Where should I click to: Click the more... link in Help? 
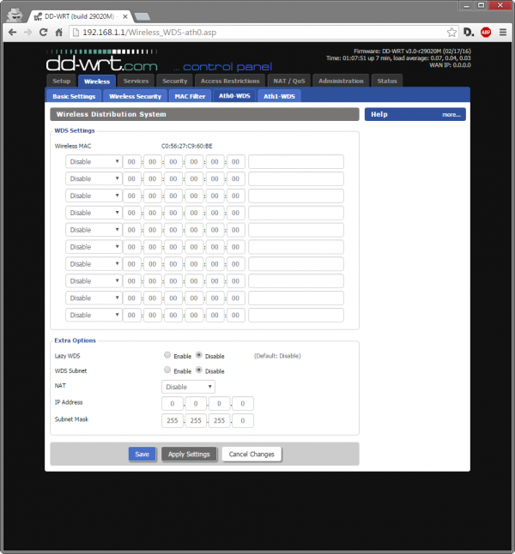451,114
